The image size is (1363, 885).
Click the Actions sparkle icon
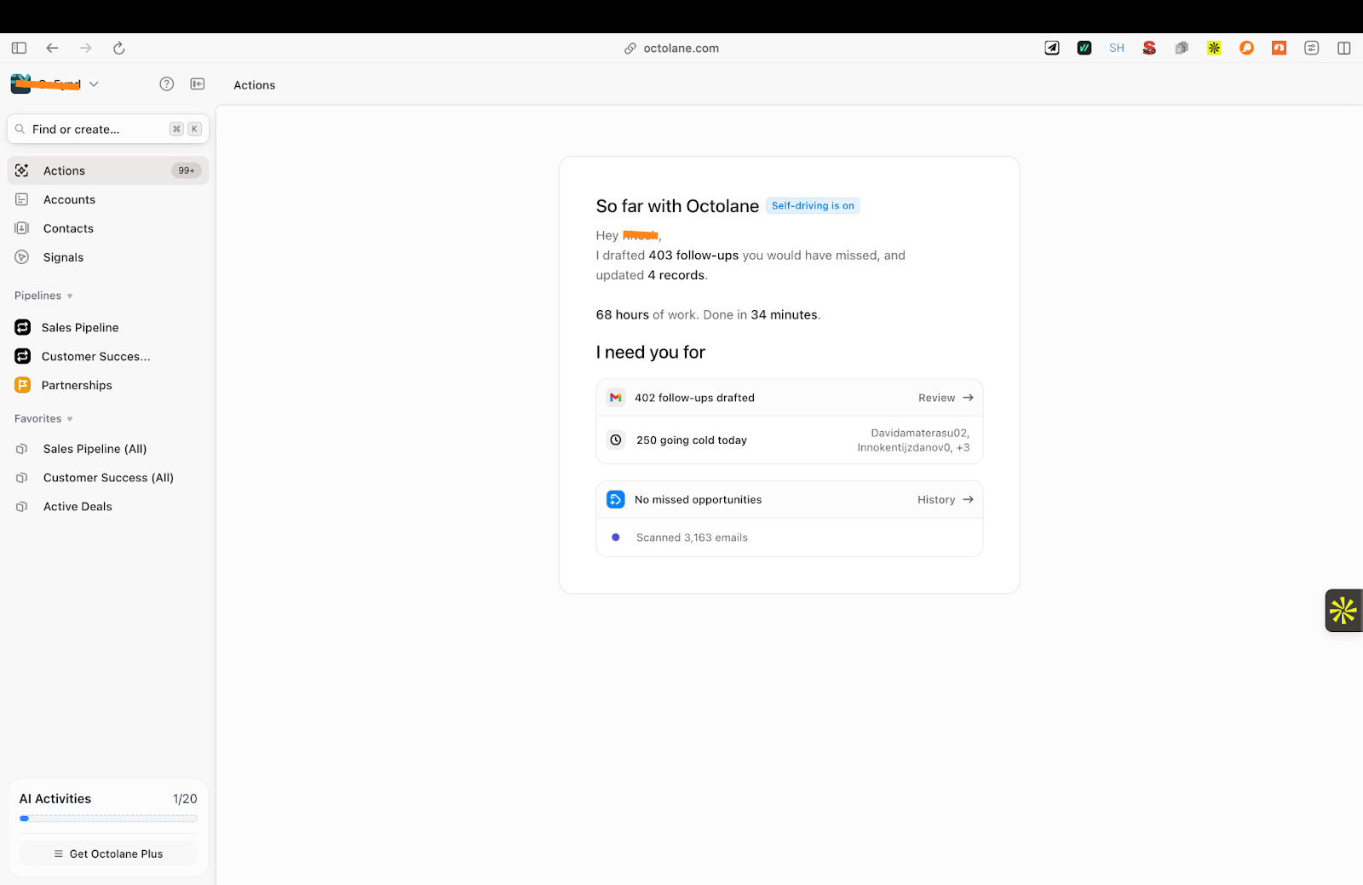click(x=22, y=170)
